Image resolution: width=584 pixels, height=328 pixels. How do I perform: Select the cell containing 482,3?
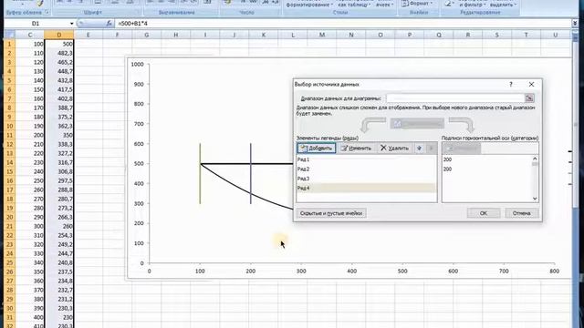click(58, 53)
